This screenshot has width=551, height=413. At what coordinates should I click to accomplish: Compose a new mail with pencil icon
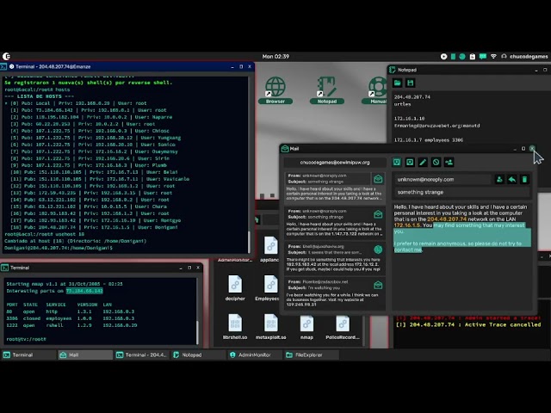click(x=423, y=163)
